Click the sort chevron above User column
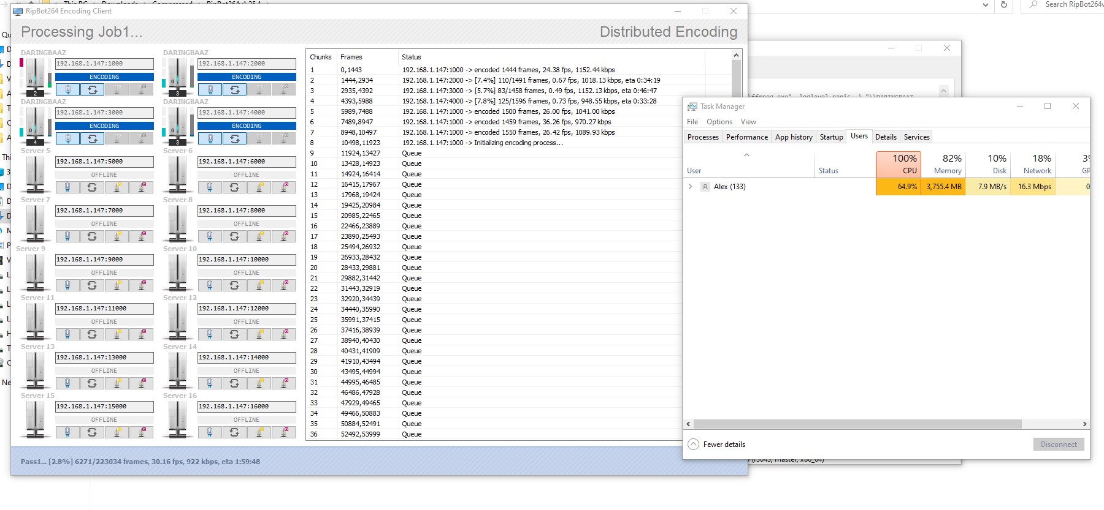Viewport: 1104px width, 510px height. pos(746,155)
